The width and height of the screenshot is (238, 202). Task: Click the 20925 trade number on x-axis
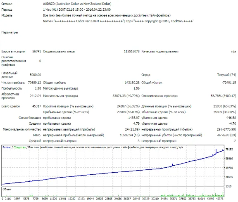tap(100, 199)
